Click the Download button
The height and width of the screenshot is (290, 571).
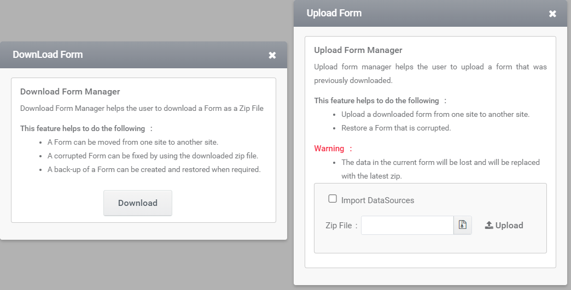(138, 203)
